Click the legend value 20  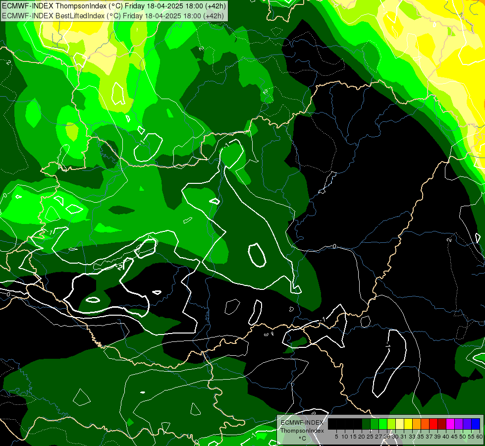click(x=362, y=437)
